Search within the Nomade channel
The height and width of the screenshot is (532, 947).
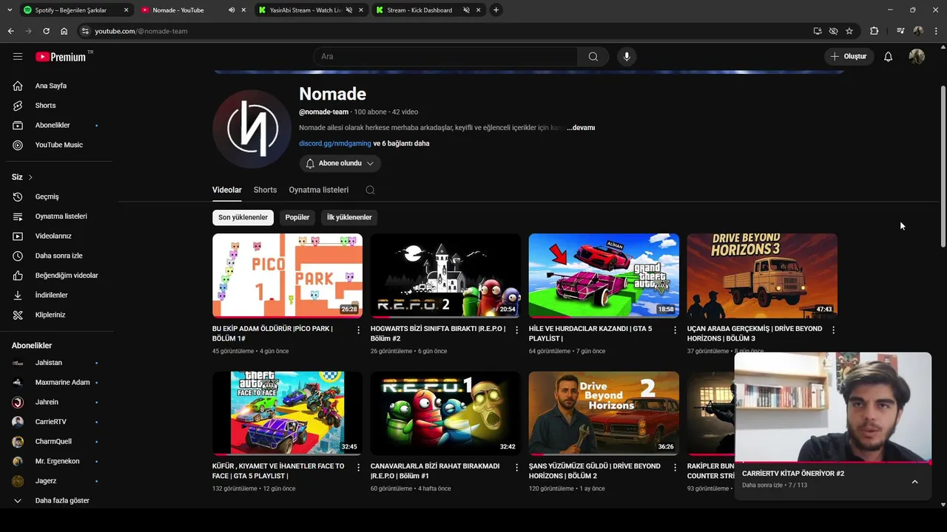[370, 190]
